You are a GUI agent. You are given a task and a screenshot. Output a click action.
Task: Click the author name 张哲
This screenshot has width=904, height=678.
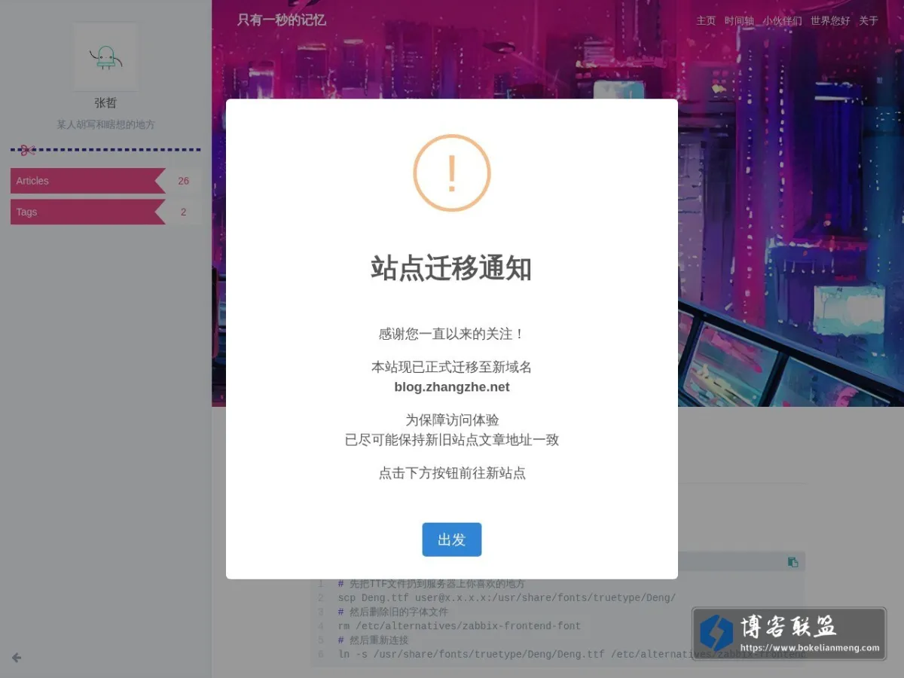105,103
